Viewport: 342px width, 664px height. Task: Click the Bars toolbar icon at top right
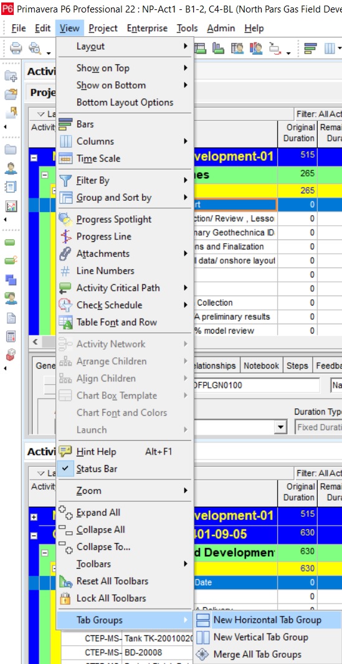click(311, 48)
